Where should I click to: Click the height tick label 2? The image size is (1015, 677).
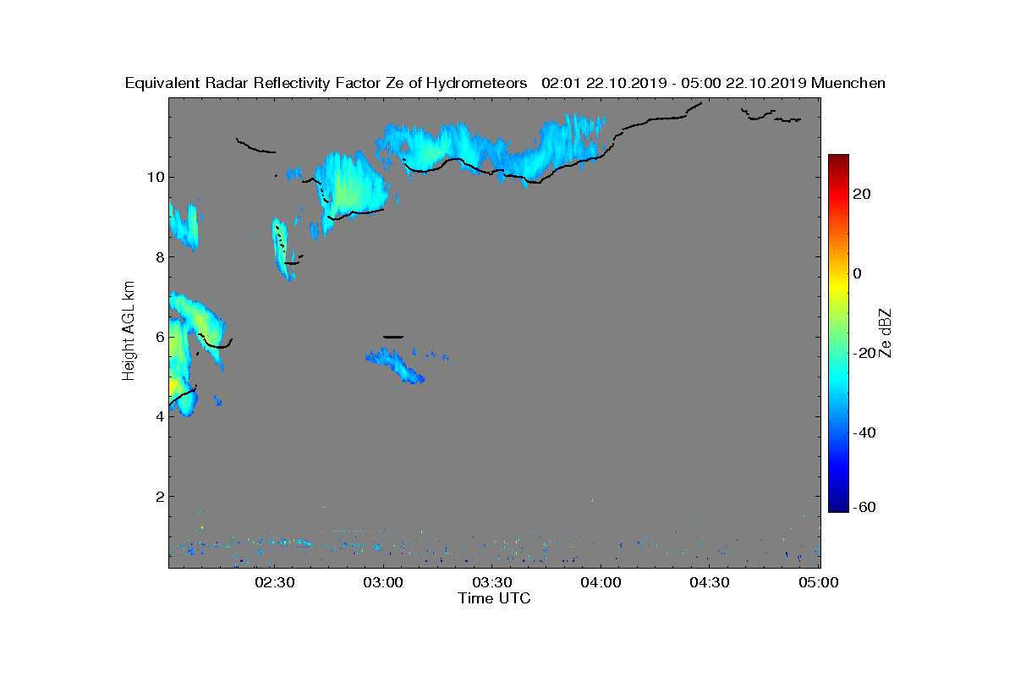point(159,496)
